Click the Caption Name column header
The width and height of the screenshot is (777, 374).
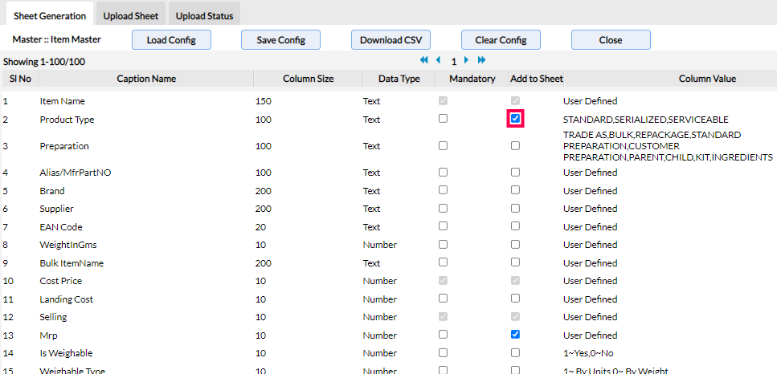[146, 79]
